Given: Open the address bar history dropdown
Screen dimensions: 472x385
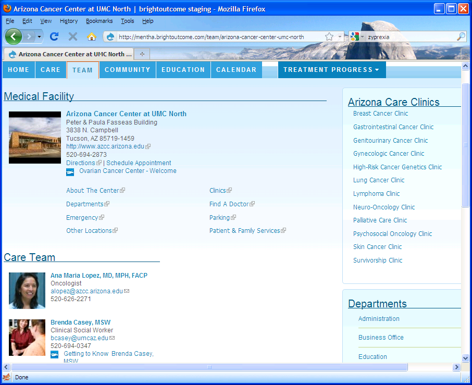Looking at the screenshot, I should pyautogui.click(x=340, y=36).
